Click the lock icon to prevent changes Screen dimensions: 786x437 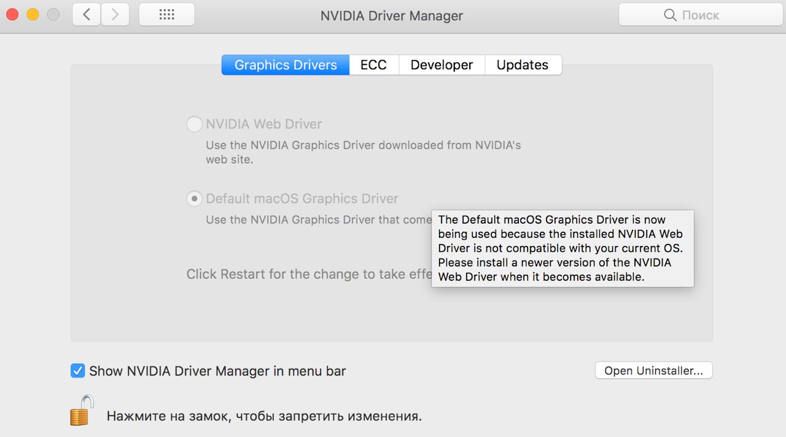[82, 410]
